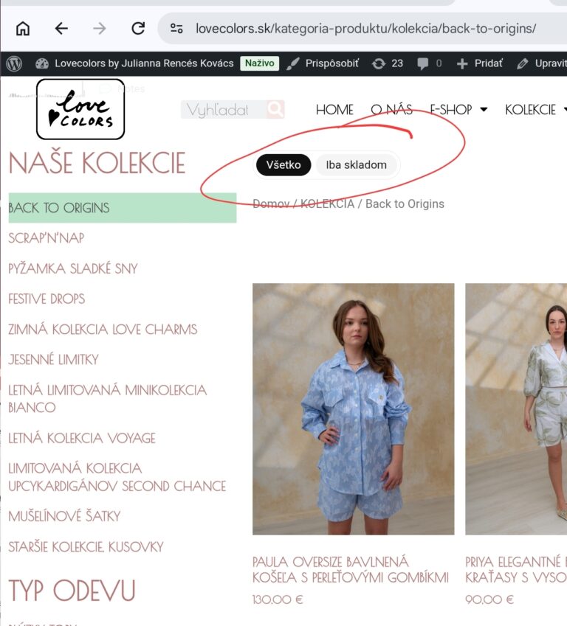Go back using browser back arrow
This screenshot has width=567, height=626.
click(61, 29)
